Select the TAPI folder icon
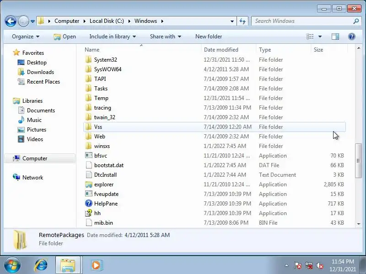366x274 pixels. [x=88, y=79]
